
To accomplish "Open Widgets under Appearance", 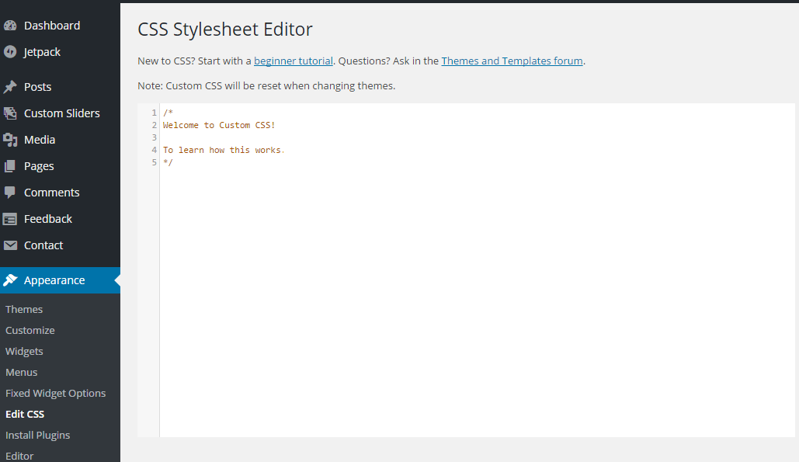I will coord(24,352).
